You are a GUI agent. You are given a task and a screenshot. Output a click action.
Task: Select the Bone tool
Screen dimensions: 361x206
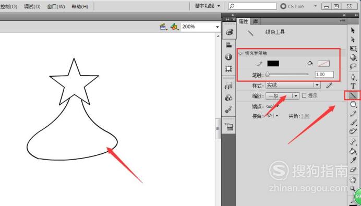[x=353, y=141]
